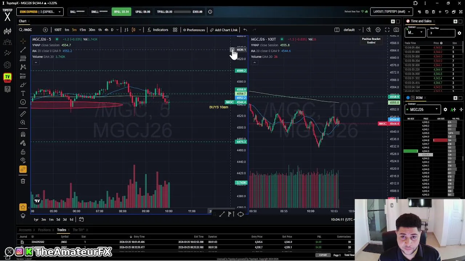Select the candlestick chart style icon
Screen dimensions: 465x261
(x=133, y=30)
